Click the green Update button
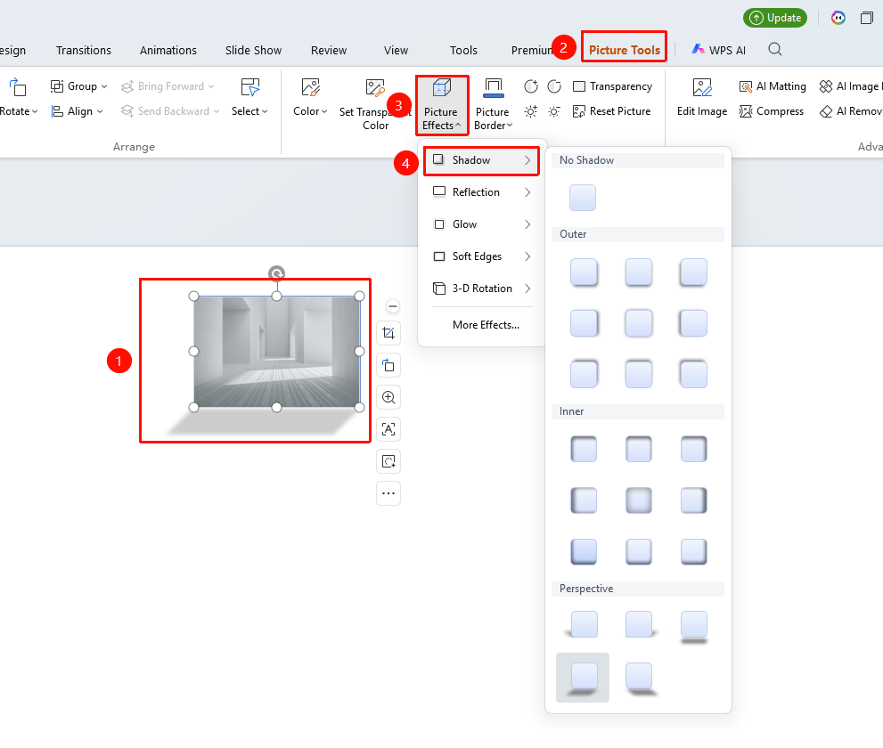Image resolution: width=883 pixels, height=748 pixels. [775, 18]
